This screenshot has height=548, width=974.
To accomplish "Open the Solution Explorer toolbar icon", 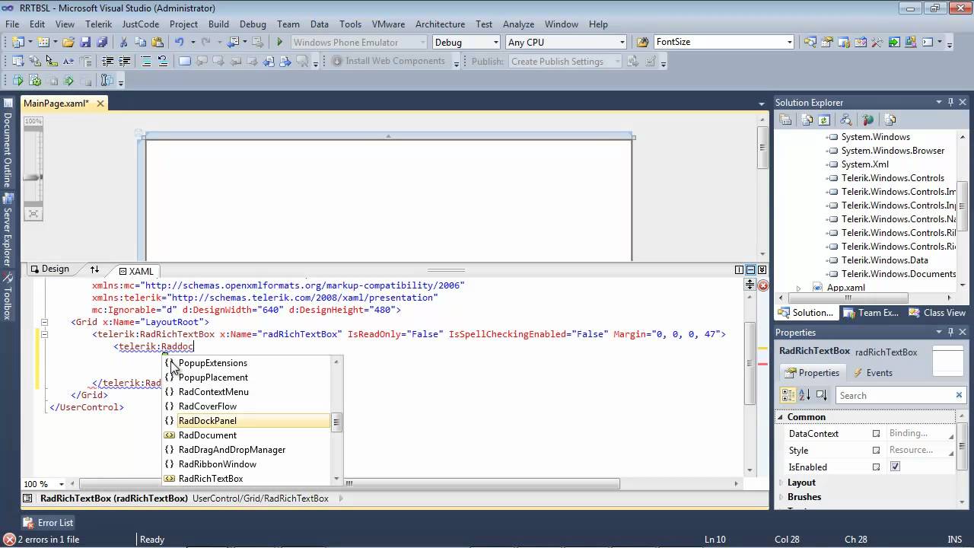I will (810, 43).
